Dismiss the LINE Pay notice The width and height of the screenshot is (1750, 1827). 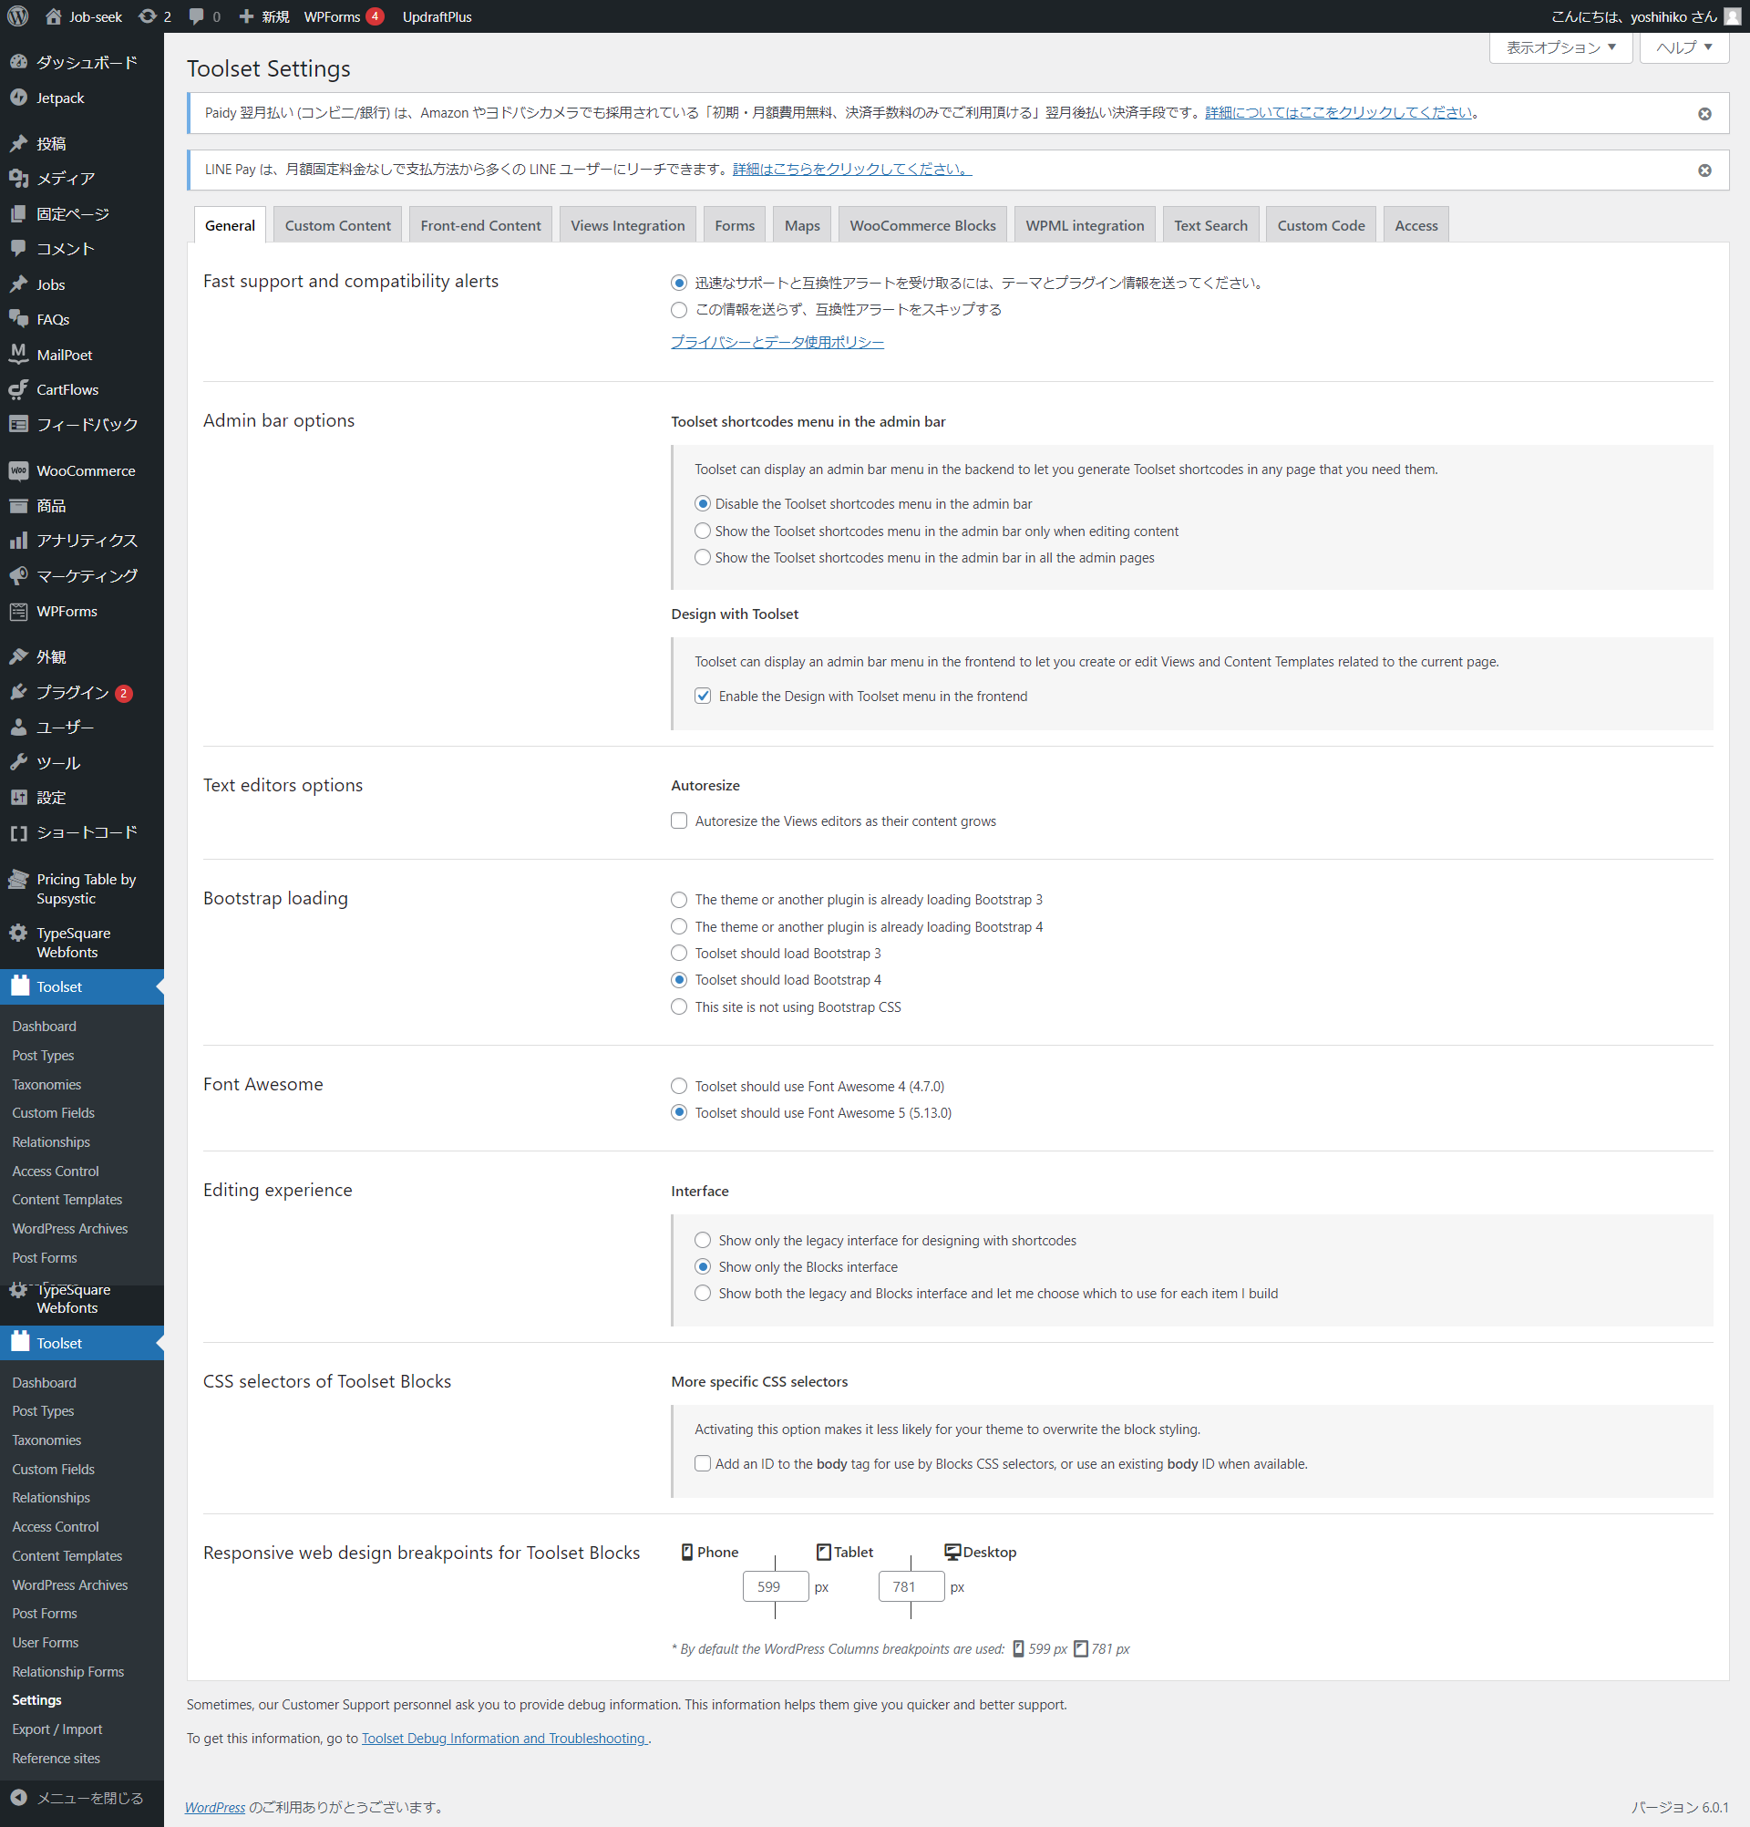click(1704, 170)
